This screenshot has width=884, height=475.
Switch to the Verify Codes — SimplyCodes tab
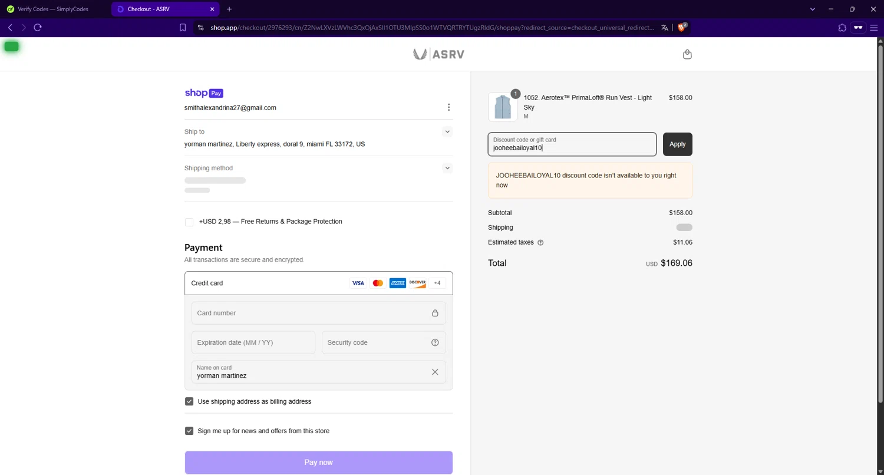[x=53, y=9]
